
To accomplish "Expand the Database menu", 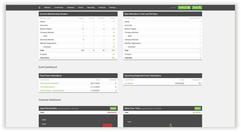I will [x=71, y=8].
